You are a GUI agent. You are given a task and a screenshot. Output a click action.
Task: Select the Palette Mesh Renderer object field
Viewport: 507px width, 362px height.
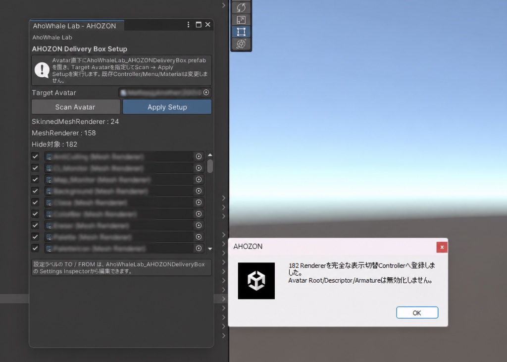point(124,237)
